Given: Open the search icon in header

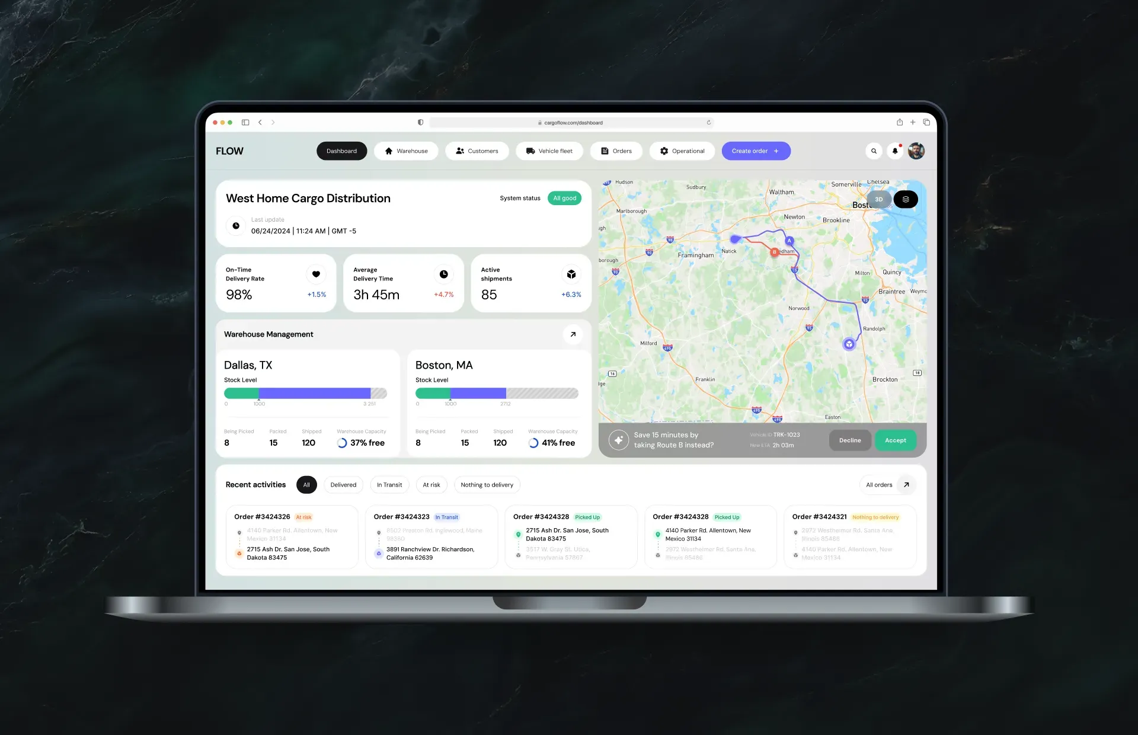Looking at the screenshot, I should click(873, 151).
